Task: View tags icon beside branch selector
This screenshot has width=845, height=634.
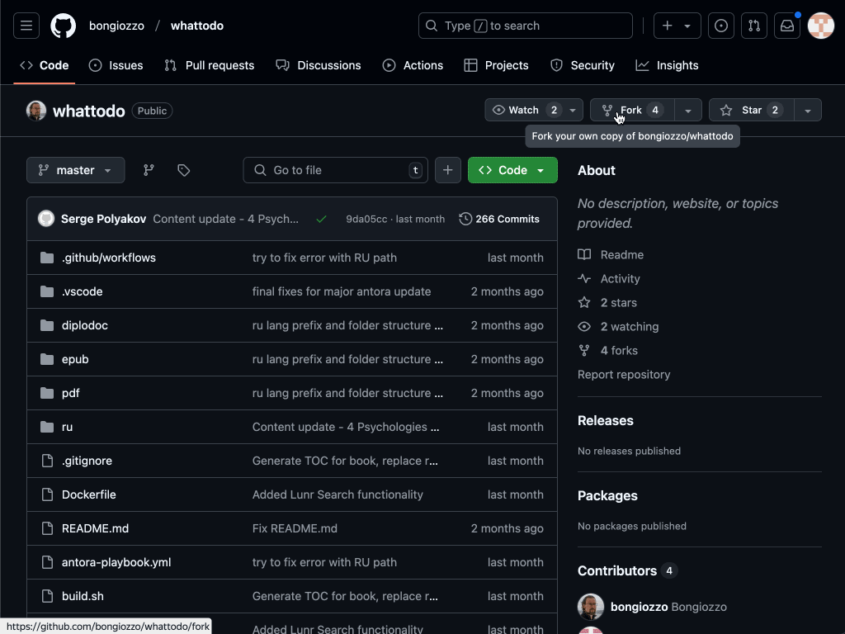Action: [x=184, y=170]
